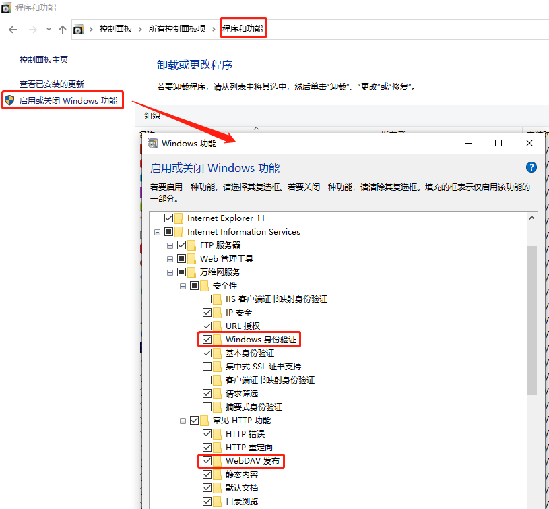The height and width of the screenshot is (509, 549).
Task: Toggle the URL 授权 checkbox
Action: (207, 326)
